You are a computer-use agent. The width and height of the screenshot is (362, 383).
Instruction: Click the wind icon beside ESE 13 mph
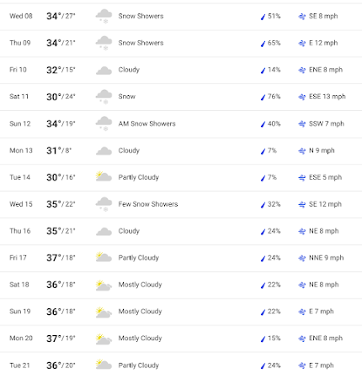point(302,97)
